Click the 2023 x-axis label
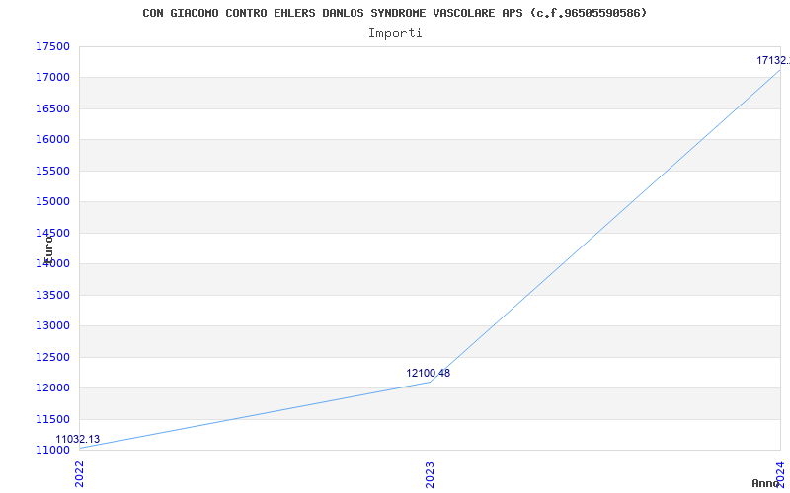The width and height of the screenshot is (790, 493). pyautogui.click(x=430, y=475)
